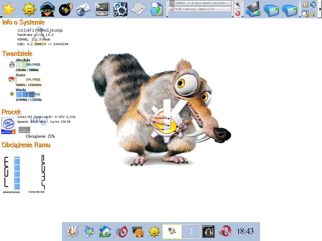Click the yellow star icon in top panel
This screenshot has height=241, width=322.
click(x=8, y=9)
